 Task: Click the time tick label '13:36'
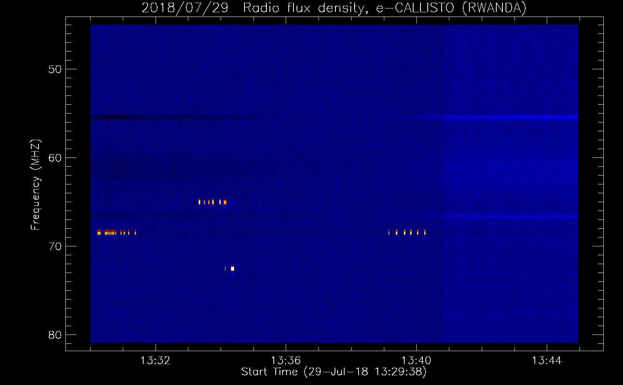click(286, 361)
